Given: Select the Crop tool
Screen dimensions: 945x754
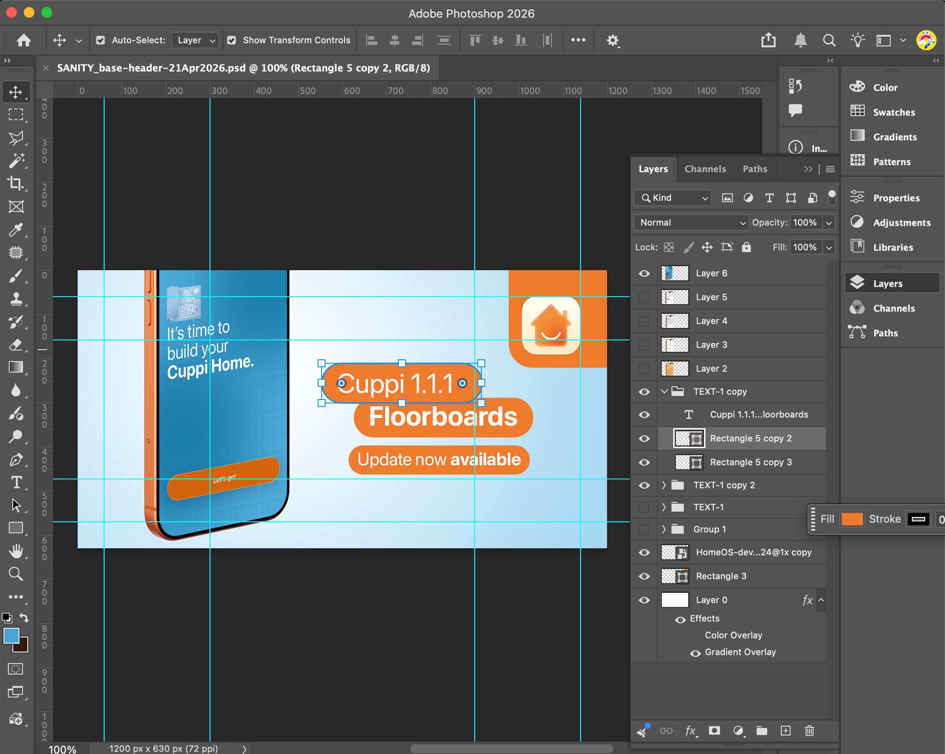Looking at the screenshot, I should tap(16, 183).
